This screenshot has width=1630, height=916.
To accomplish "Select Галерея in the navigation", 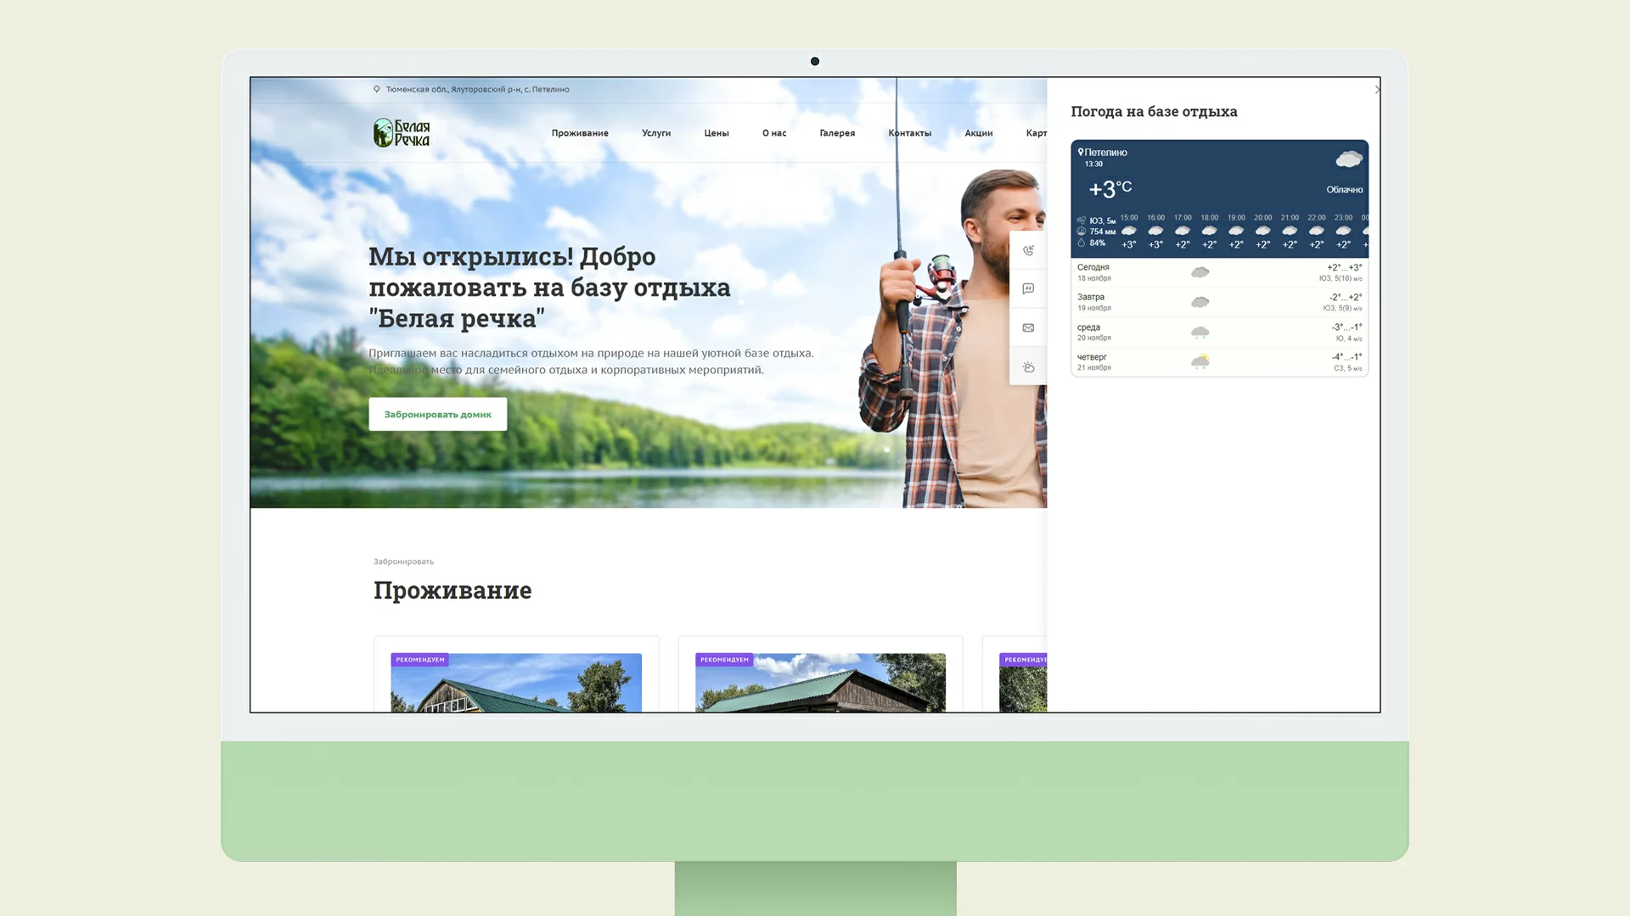I will [x=837, y=133].
